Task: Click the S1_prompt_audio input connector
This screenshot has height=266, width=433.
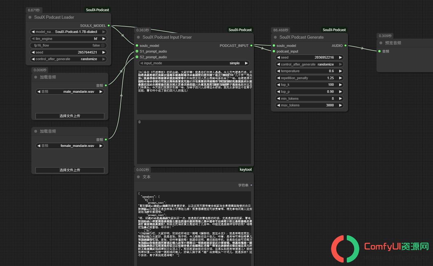Action: (137, 51)
